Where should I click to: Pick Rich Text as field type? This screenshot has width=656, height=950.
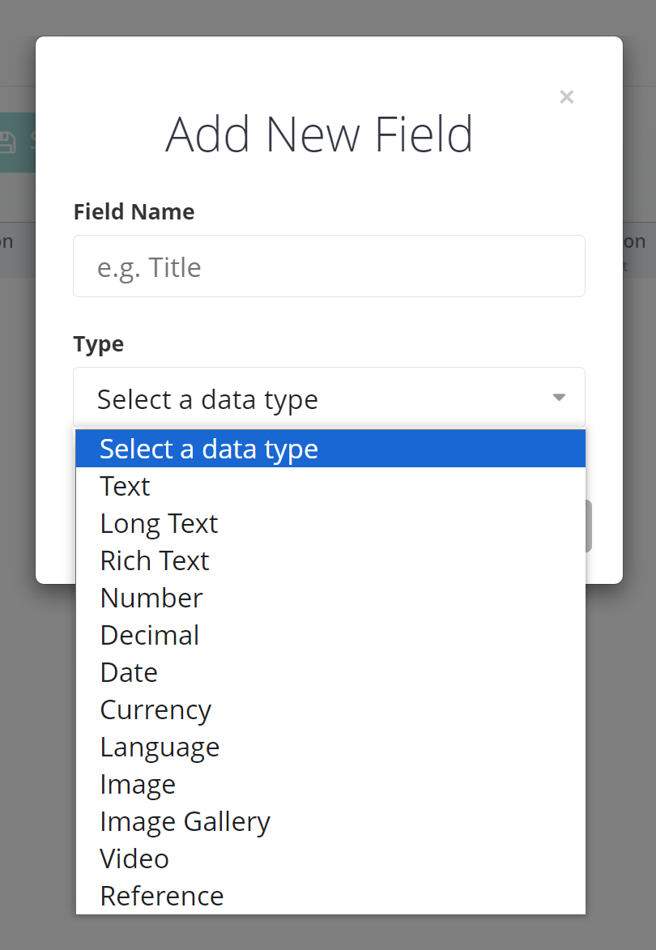click(x=155, y=560)
